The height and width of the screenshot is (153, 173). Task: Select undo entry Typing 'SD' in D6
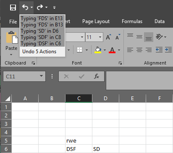click(42, 31)
